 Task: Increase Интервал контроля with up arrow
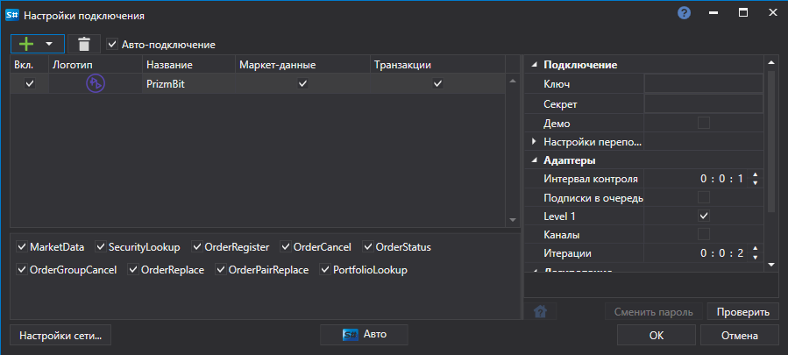pyautogui.click(x=755, y=174)
